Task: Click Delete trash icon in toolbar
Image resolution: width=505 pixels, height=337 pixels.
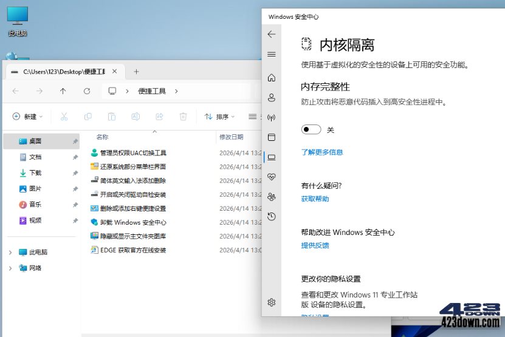Action: tap(184, 117)
